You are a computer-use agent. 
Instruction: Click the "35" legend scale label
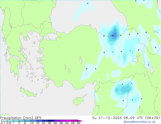pos(61,123)
